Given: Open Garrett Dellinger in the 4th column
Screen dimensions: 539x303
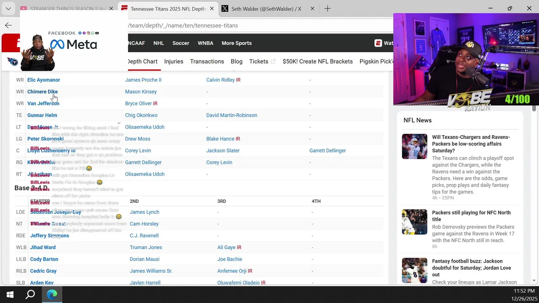Looking at the screenshot, I should 328,151.
